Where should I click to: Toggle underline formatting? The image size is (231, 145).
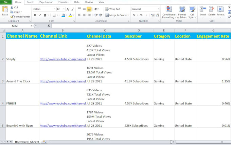45,15
